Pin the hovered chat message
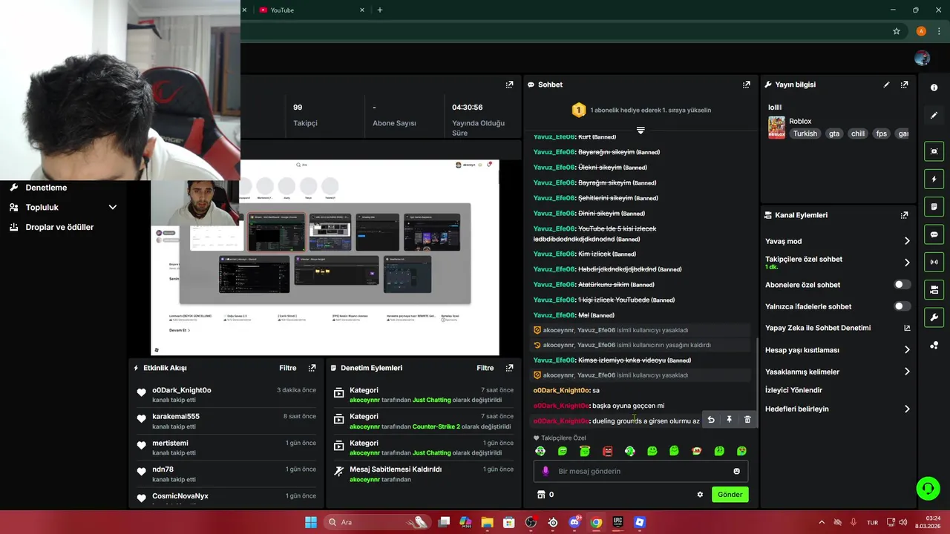The width and height of the screenshot is (950, 534). click(729, 420)
